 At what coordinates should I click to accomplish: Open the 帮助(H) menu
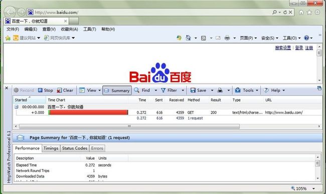tap(108, 29)
